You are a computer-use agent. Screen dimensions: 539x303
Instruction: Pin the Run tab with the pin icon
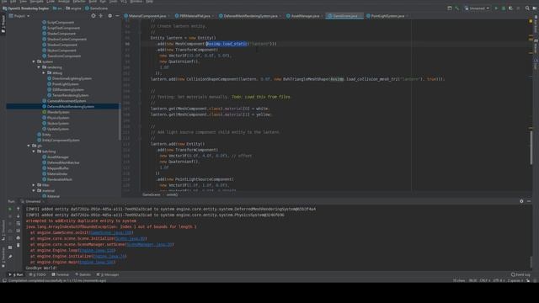(x=10, y=257)
